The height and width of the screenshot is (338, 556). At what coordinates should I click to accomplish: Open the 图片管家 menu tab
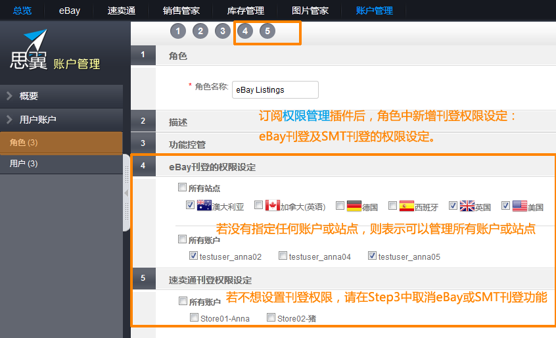[x=310, y=11]
